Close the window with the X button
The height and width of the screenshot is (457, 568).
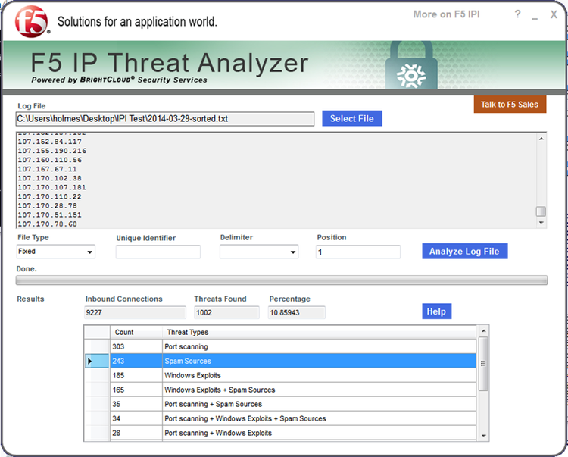click(554, 14)
